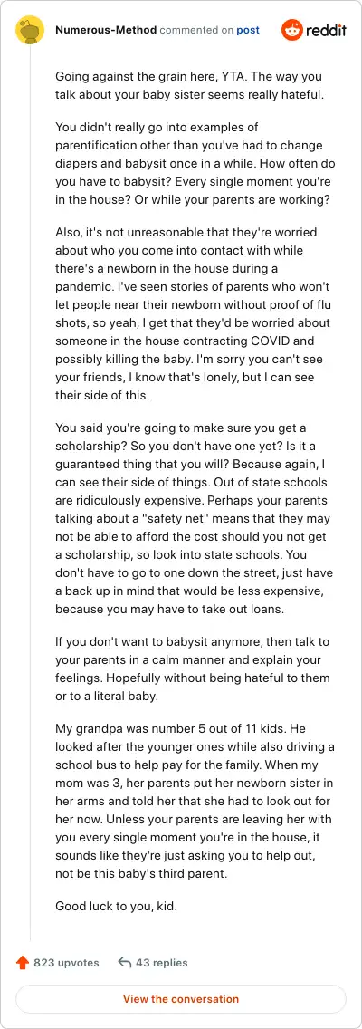Open Numerous-Method's profile username link
Image resolution: width=362 pixels, height=1029 pixels.
tap(106, 30)
